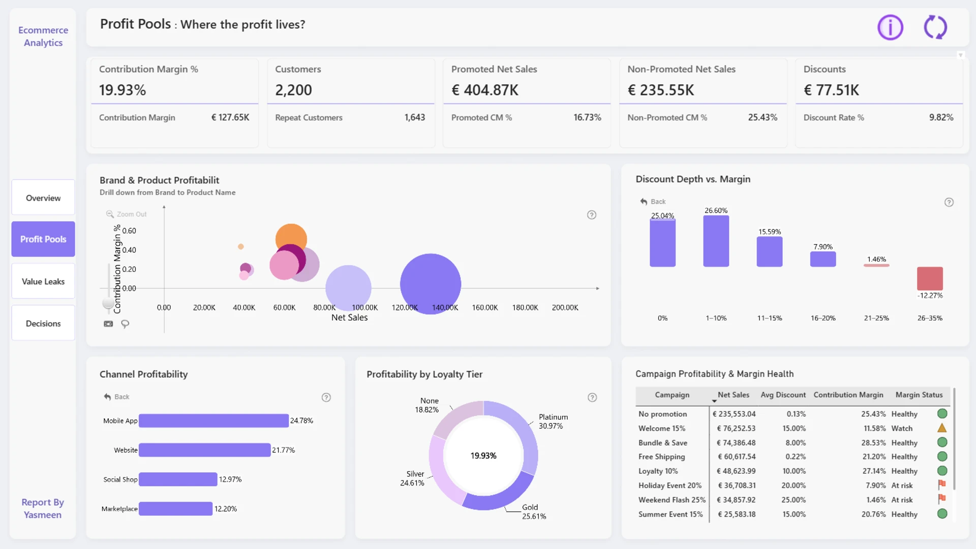
Task: Click the Contribution Margin column header
Action: [848, 395]
